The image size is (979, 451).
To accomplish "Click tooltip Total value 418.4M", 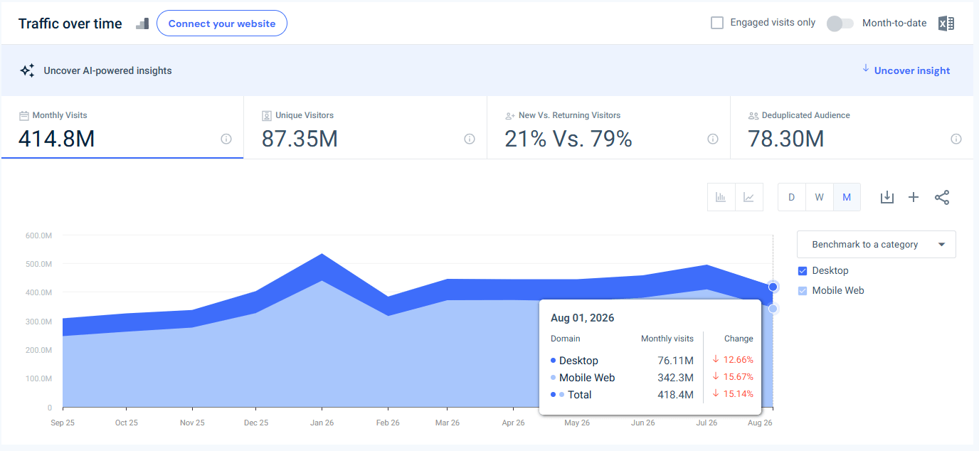I will pyautogui.click(x=675, y=395).
